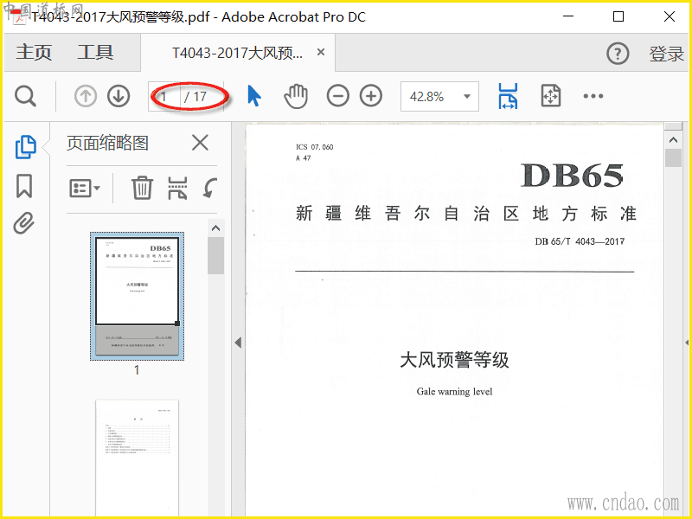The height and width of the screenshot is (519, 692).
Task: Click the page layout icon in thumbnails panel
Action: (177, 189)
